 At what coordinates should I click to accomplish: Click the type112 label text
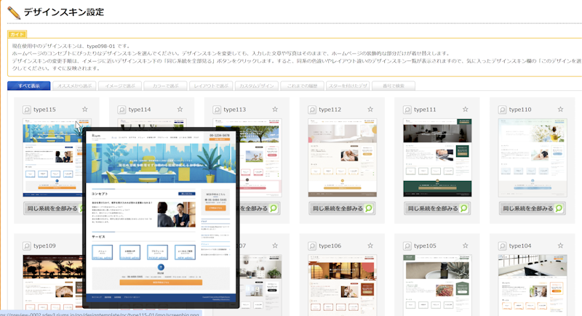coord(330,110)
